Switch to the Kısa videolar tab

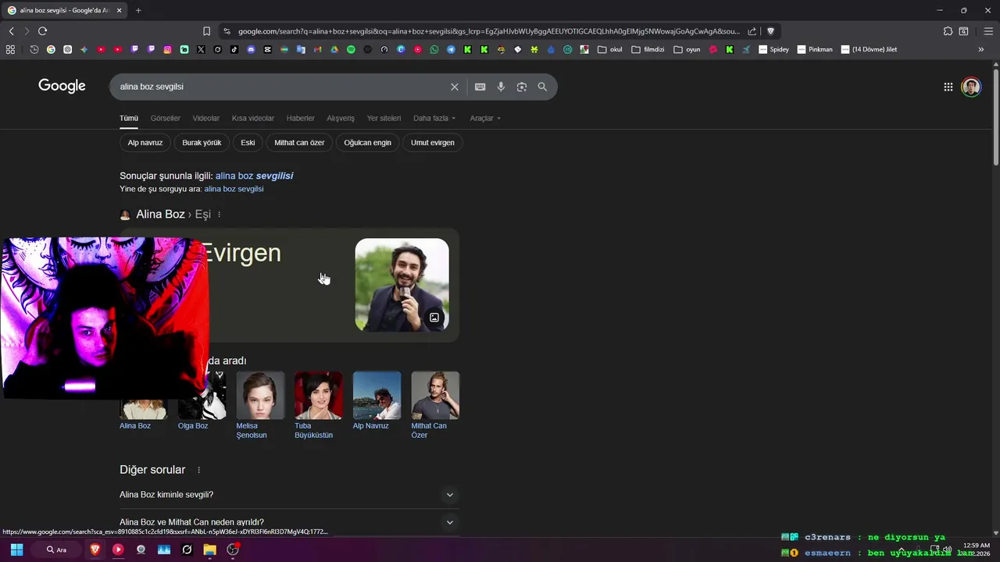253,118
